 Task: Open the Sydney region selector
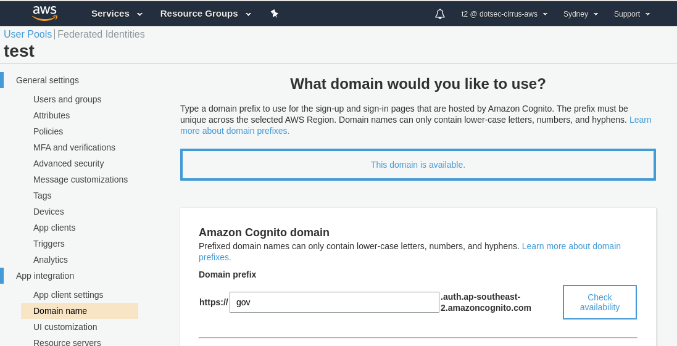[581, 14]
